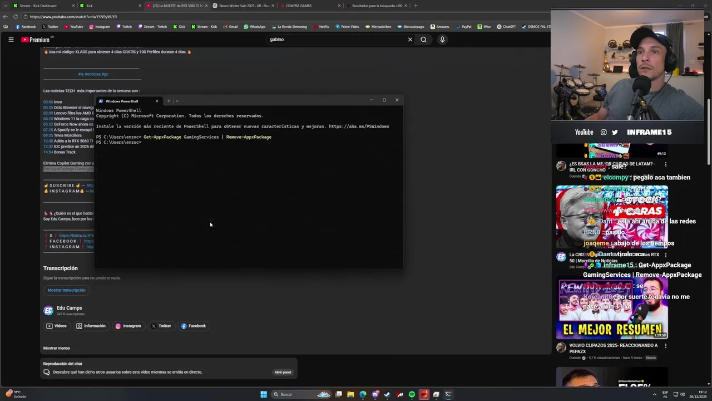Viewport: 712px width, 401px height.
Task: Click Edu Camps channel avatar
Action: click(x=48, y=311)
